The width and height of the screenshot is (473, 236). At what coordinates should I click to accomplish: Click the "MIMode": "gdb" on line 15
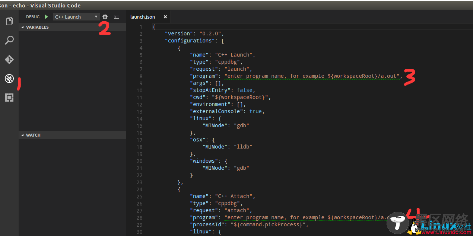(x=226, y=125)
